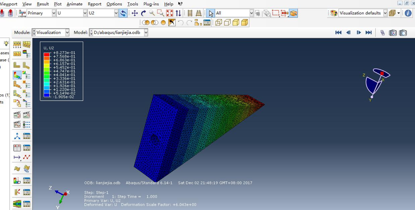Viewport: 415px width, 210px height.
Task: Toggle the black pick arrow icon
Action: pyautogui.click(x=172, y=23)
